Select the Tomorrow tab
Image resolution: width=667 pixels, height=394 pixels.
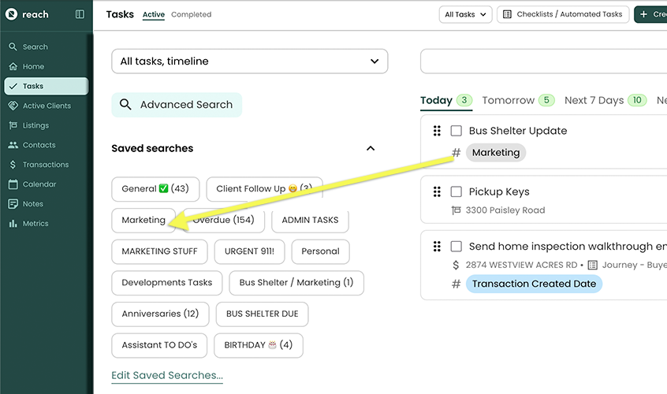(508, 100)
